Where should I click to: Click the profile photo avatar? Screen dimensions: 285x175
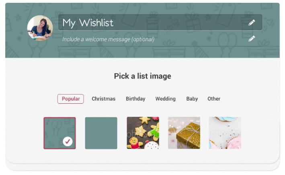(40, 28)
